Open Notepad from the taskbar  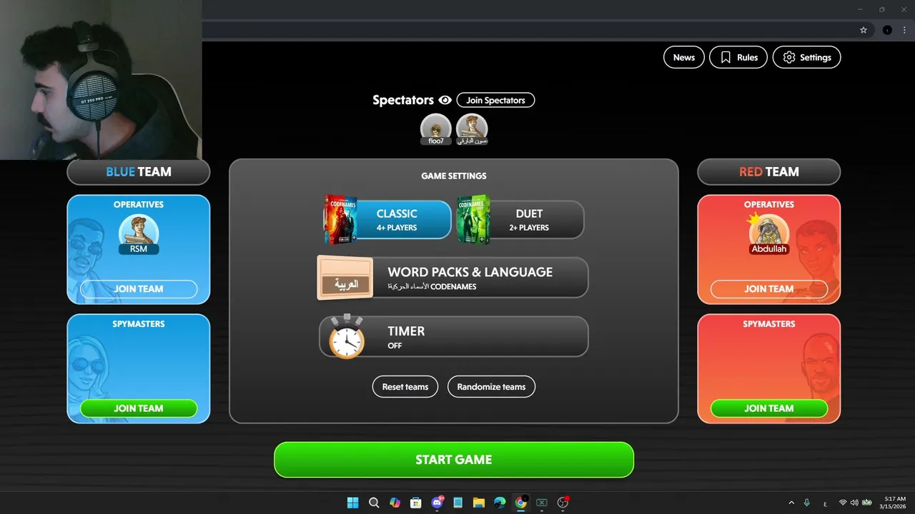click(x=457, y=503)
